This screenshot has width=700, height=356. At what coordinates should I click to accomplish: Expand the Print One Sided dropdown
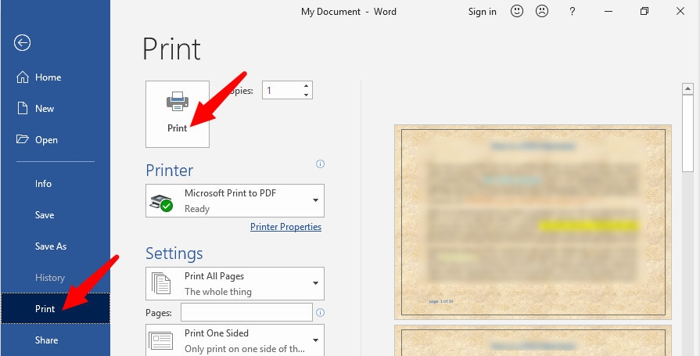tap(235, 340)
